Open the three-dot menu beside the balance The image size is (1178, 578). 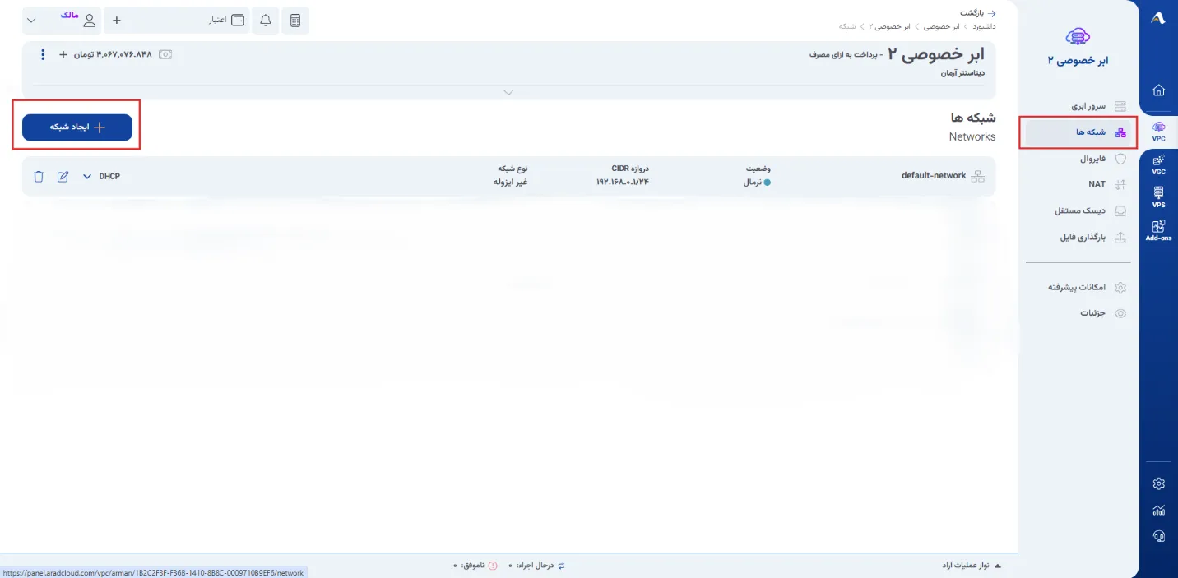(x=43, y=54)
